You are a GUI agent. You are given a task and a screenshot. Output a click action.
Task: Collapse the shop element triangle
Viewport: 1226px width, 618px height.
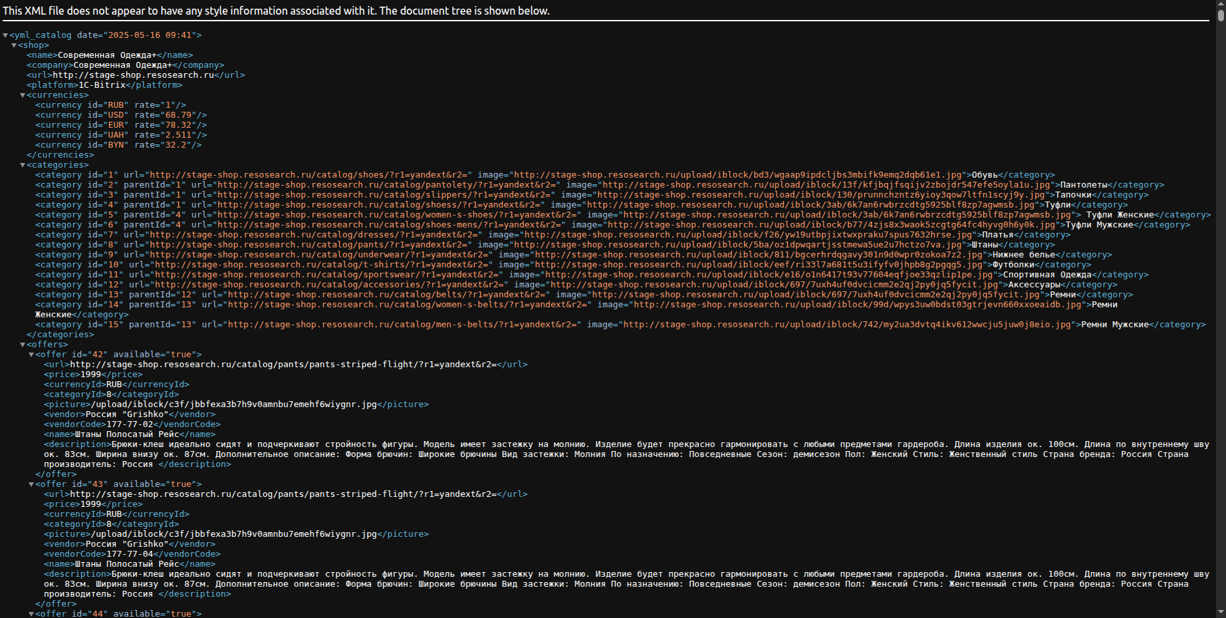(x=14, y=45)
